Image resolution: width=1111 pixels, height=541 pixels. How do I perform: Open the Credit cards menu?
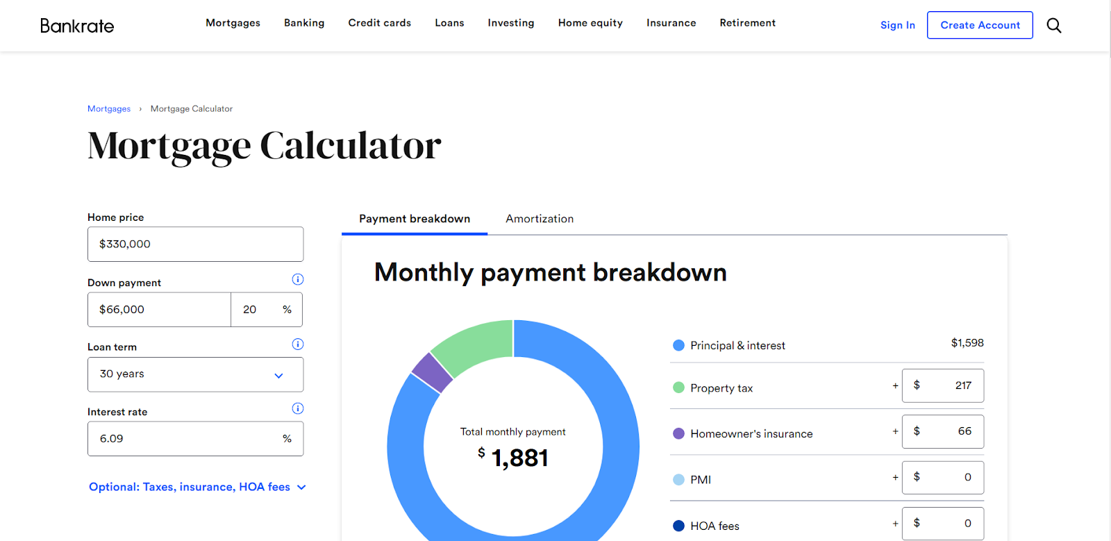click(x=380, y=23)
